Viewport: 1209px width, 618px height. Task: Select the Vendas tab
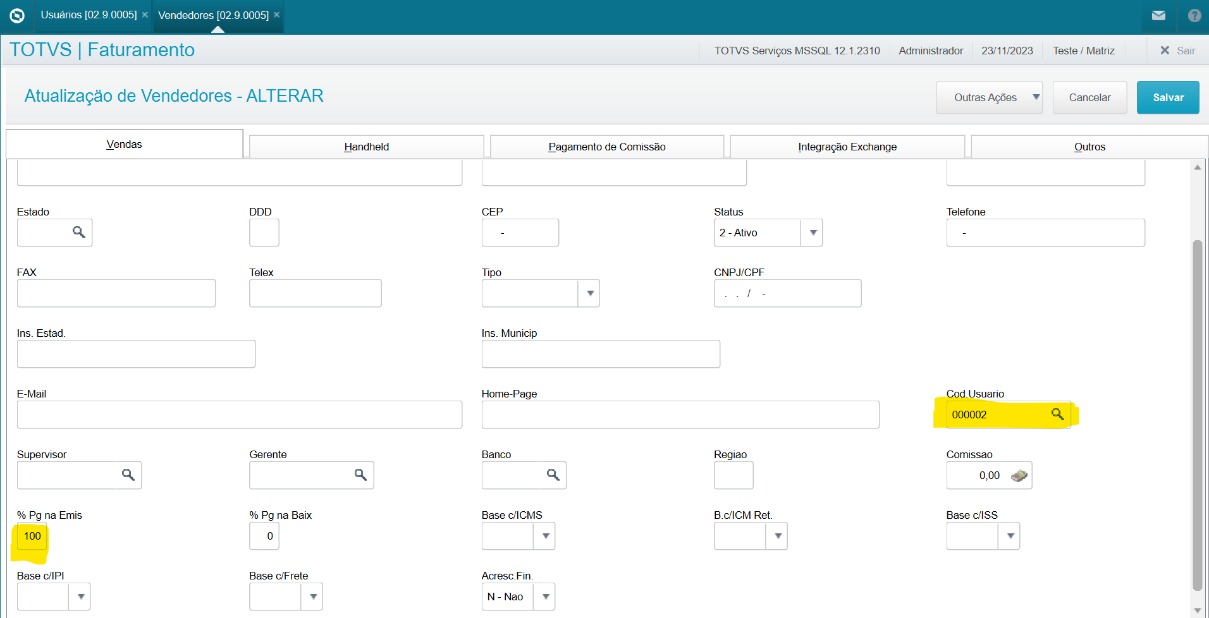[125, 144]
